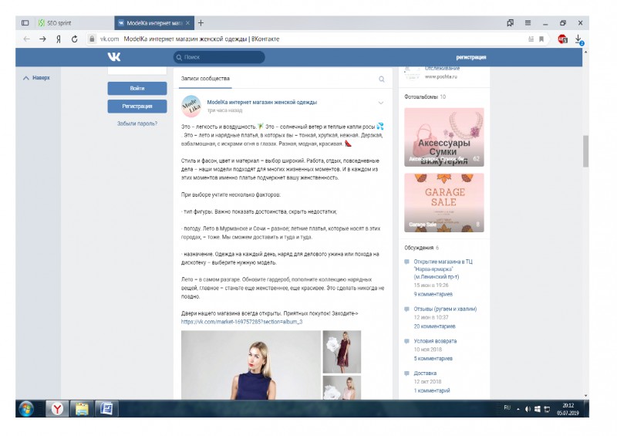Search community posts magnifier icon
Viewport: 617px width, 436px height.
click(x=381, y=79)
